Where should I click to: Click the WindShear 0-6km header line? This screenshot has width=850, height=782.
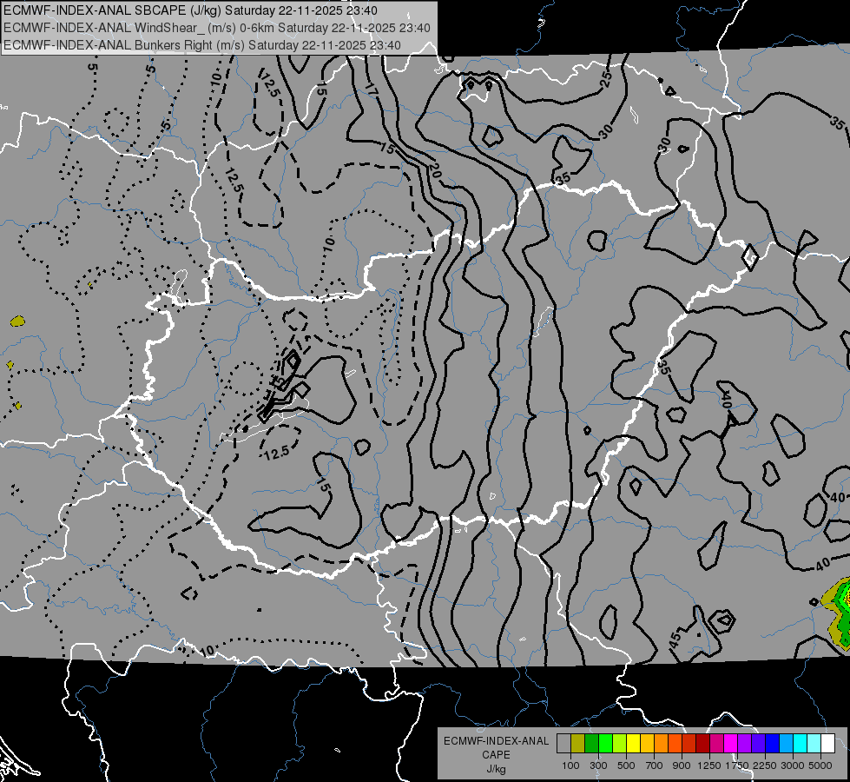click(217, 28)
